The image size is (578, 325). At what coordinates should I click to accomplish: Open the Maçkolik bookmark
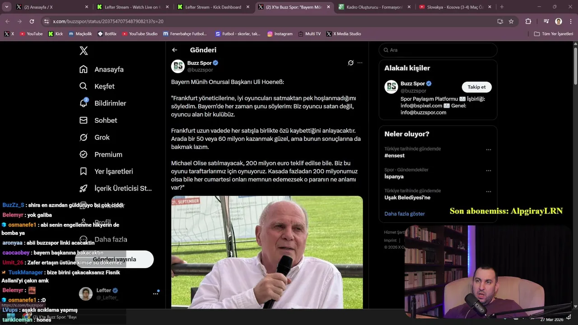point(80,34)
